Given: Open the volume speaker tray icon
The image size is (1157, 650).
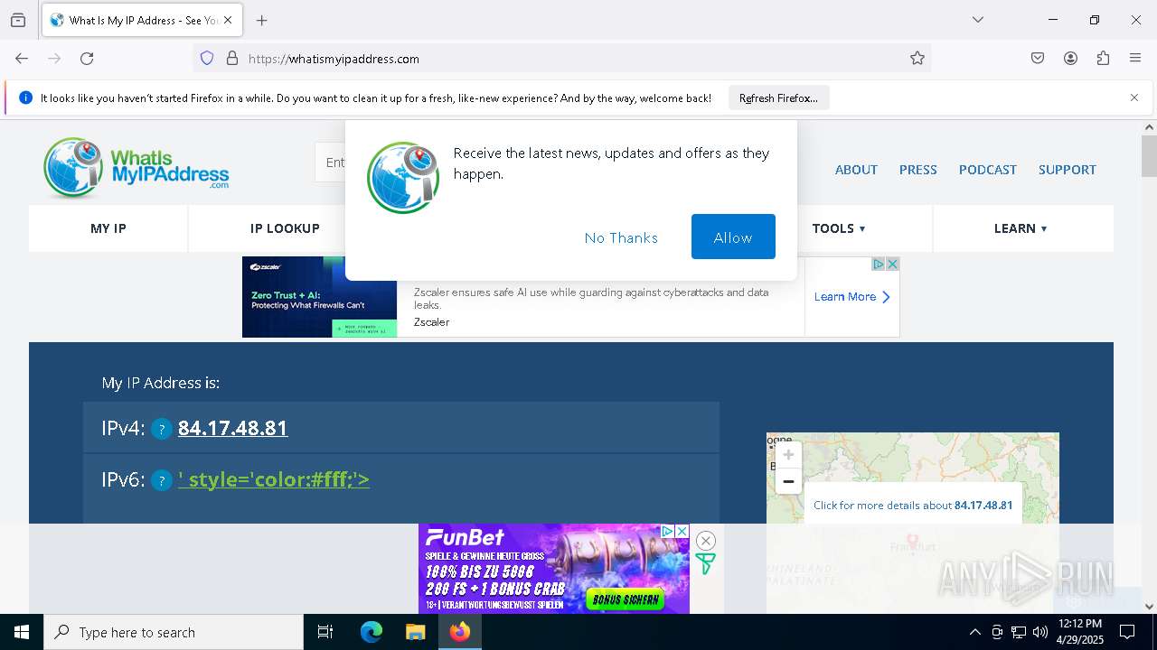Looking at the screenshot, I should [1040, 632].
